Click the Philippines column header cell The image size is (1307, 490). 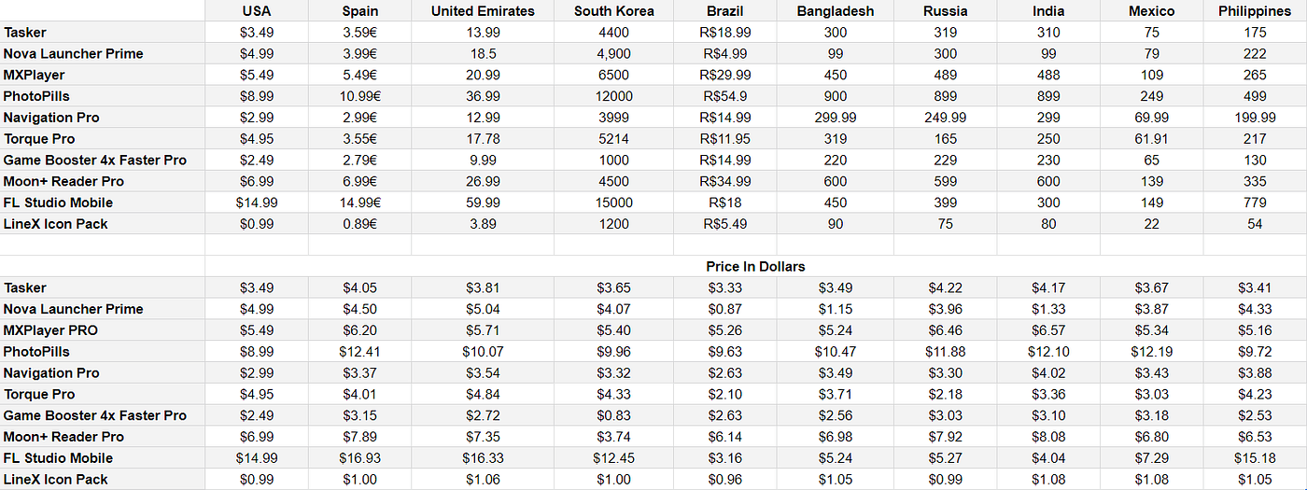1255,11
